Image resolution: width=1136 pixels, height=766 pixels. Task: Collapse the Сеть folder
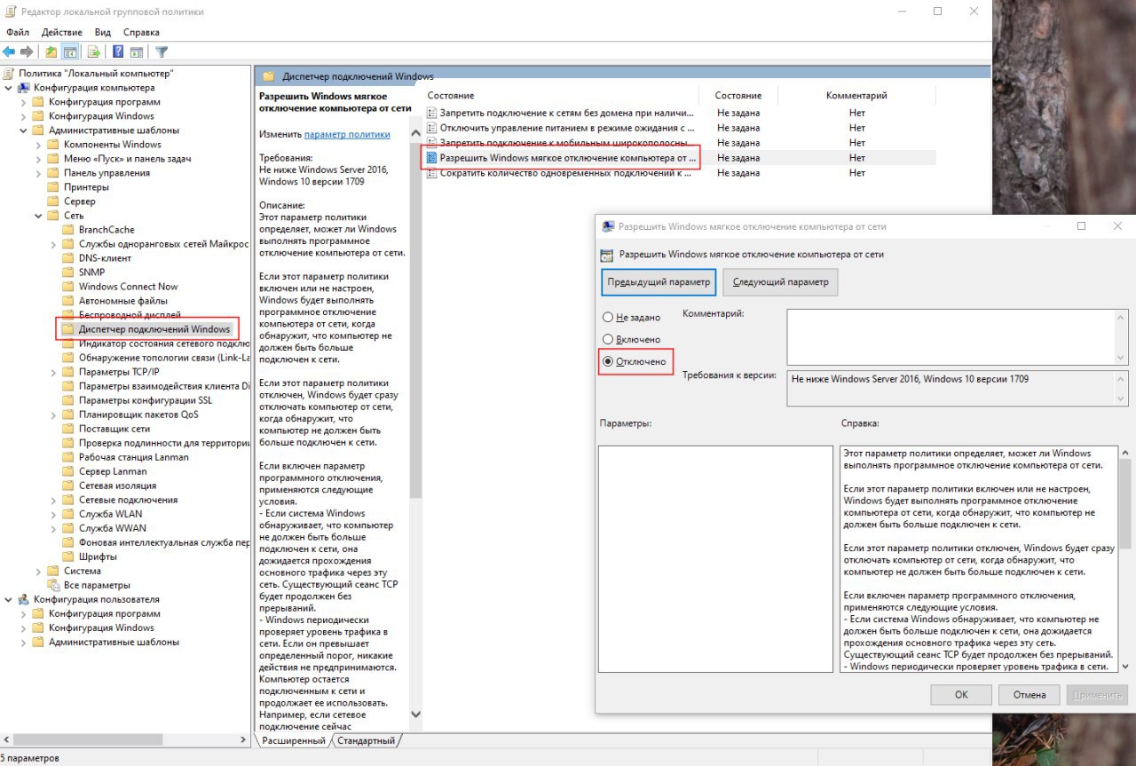[39, 216]
